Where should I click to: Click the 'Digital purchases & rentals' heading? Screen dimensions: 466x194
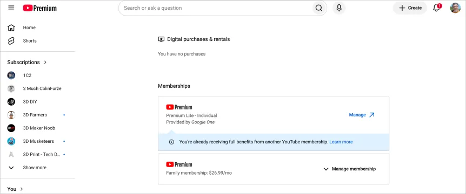tap(198, 39)
